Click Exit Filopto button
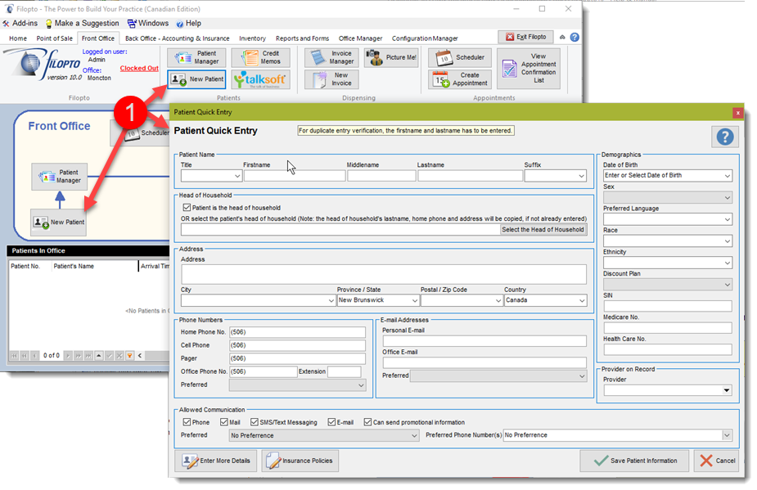The image size is (757, 490). pos(525,37)
